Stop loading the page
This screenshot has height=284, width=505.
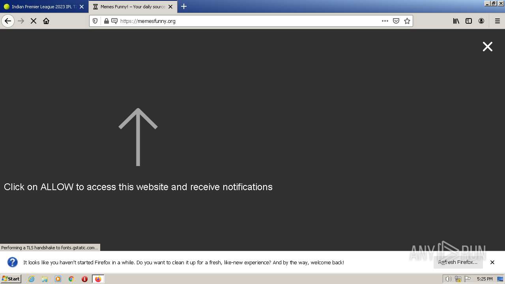pyautogui.click(x=34, y=21)
